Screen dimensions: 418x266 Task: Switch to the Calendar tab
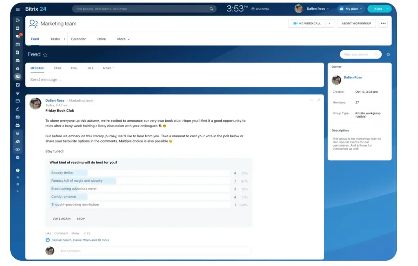pos(78,39)
